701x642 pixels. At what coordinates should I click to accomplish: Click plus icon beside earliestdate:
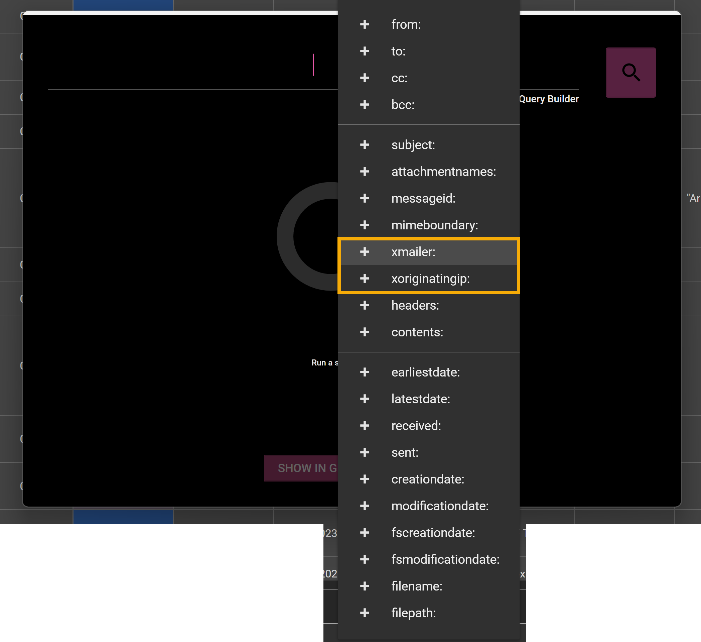[365, 372]
